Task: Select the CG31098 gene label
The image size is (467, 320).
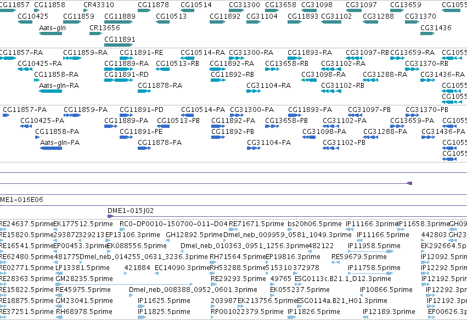Action: click(x=317, y=5)
